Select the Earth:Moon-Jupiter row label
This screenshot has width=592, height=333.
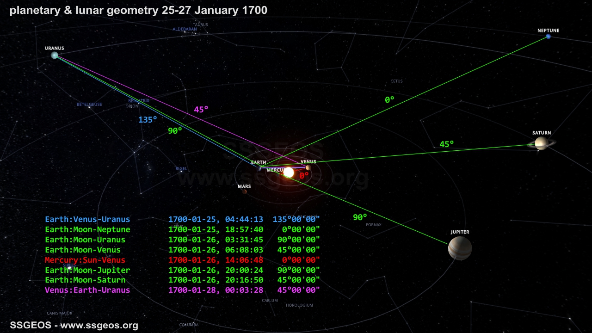87,270
